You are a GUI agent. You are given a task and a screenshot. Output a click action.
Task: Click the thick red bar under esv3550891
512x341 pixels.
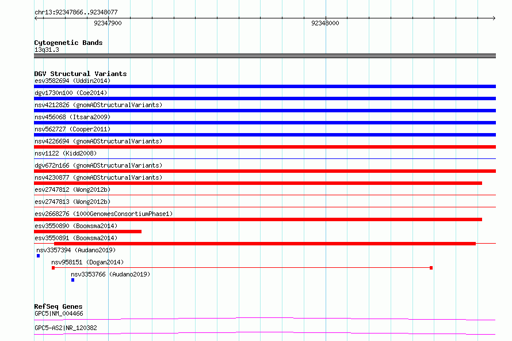click(265, 244)
